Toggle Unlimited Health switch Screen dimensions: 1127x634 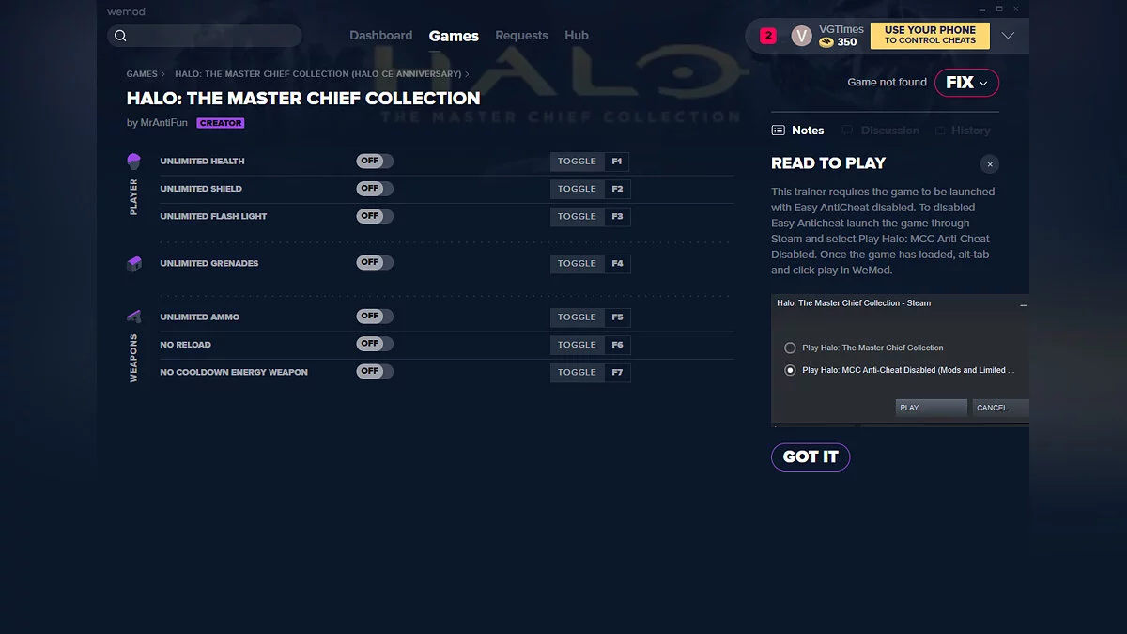pyautogui.click(x=375, y=162)
